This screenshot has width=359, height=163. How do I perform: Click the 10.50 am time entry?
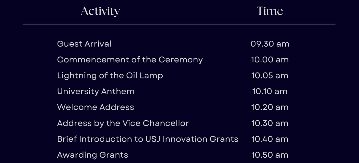270,155
